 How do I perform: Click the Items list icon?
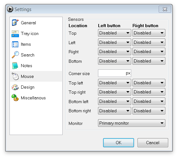tap(15, 44)
